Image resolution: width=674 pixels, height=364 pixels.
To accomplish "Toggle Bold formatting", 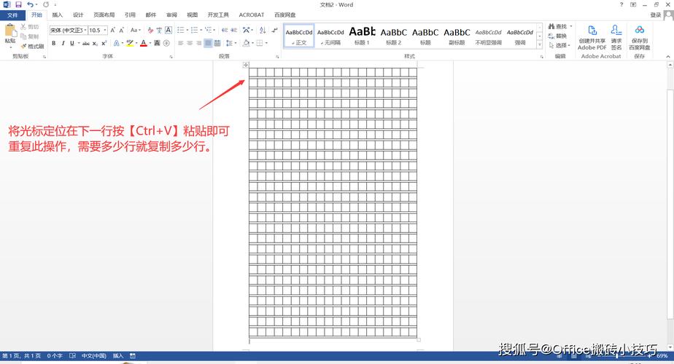I will (53, 44).
